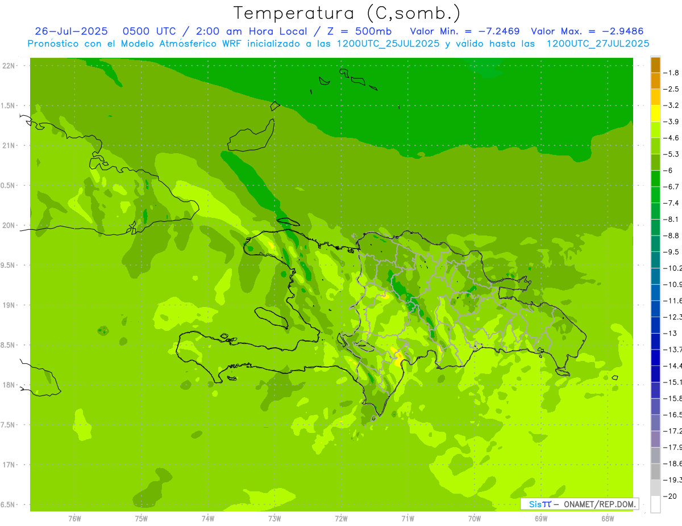Select the lime swatch between -3.9 and -4.6
Viewport: 682px width, 526px height.
(x=655, y=130)
